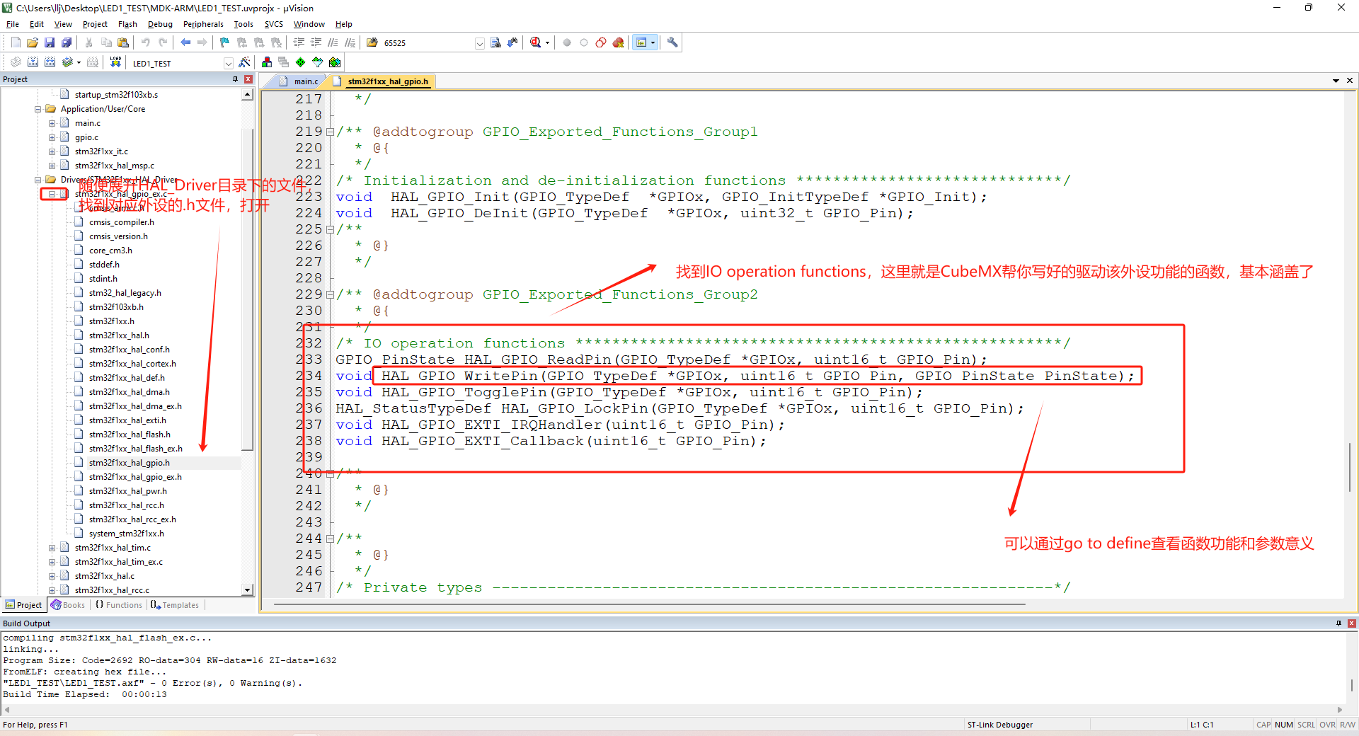Select core_cm3.h in the project tree

tap(110, 251)
